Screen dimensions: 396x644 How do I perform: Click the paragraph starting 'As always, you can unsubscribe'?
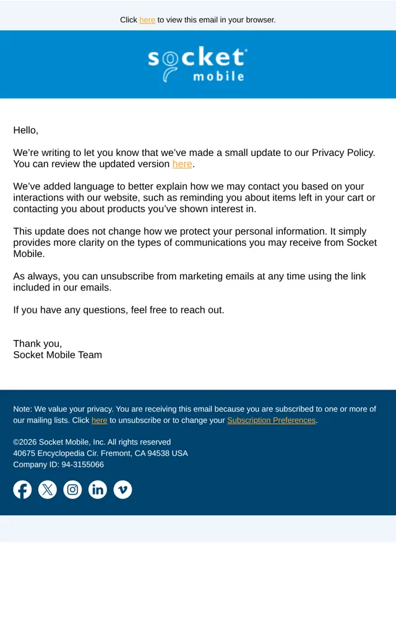tap(189, 282)
